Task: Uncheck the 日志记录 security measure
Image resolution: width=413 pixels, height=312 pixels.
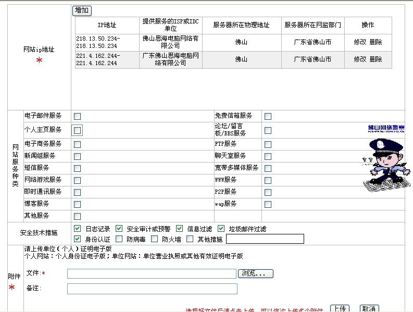Action: tap(77, 229)
